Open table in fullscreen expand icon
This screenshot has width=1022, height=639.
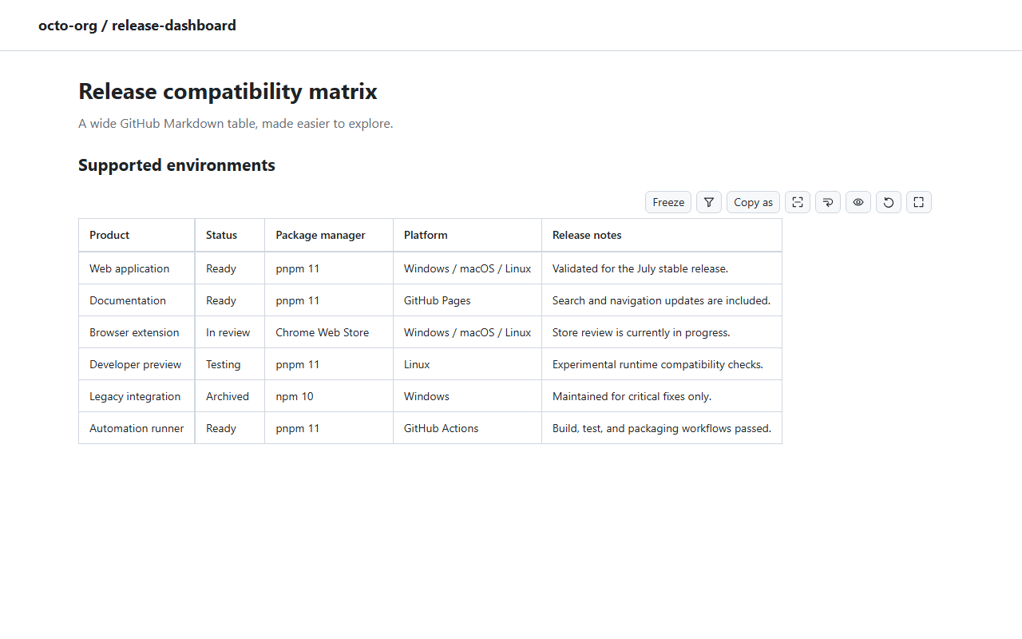[x=919, y=202]
